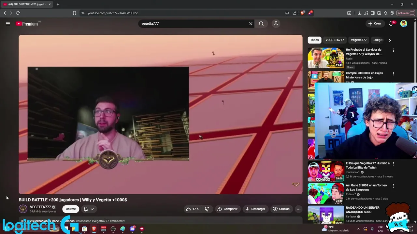Toggle the browser sidebar panel
This screenshot has width=417, height=234.
[x=373, y=13]
